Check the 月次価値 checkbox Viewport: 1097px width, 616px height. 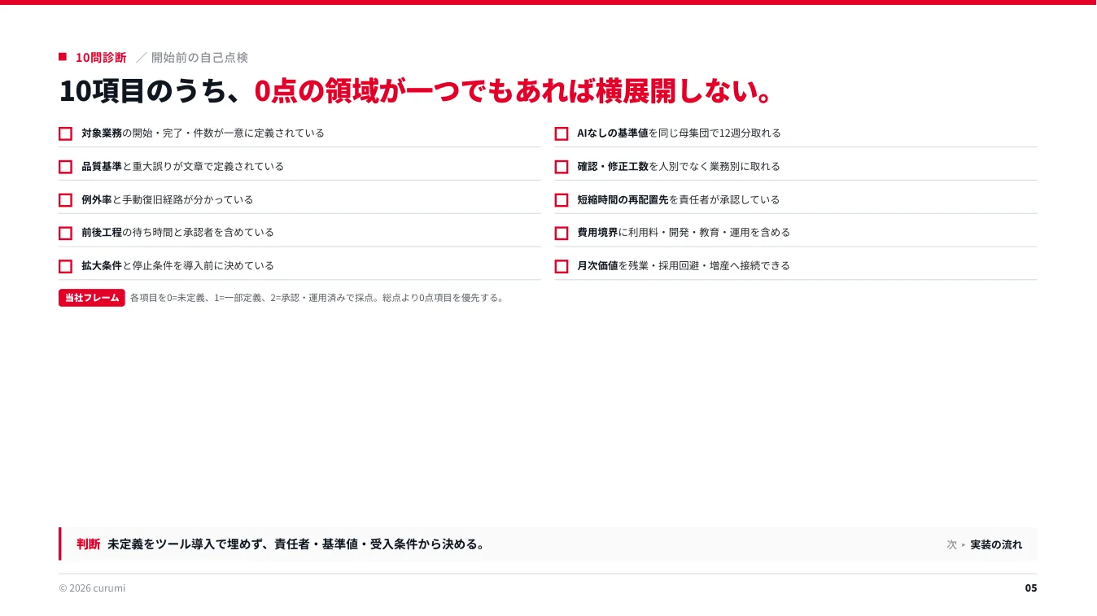click(x=562, y=266)
